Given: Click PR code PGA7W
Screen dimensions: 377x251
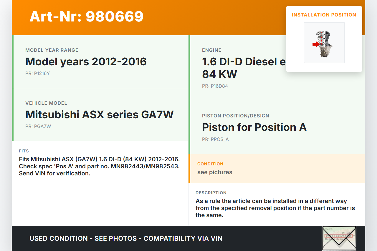Looking at the screenshot, I should (x=38, y=127).
